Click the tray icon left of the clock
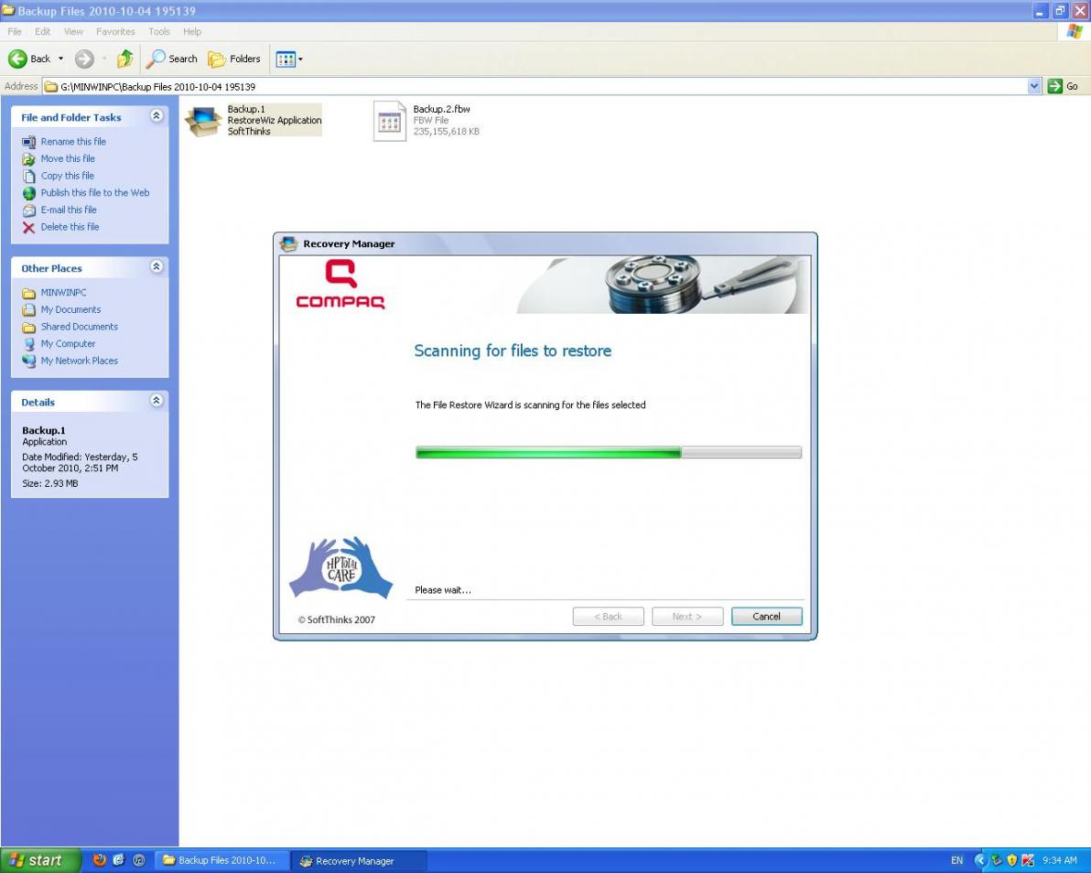1091x873 pixels. 1028,860
